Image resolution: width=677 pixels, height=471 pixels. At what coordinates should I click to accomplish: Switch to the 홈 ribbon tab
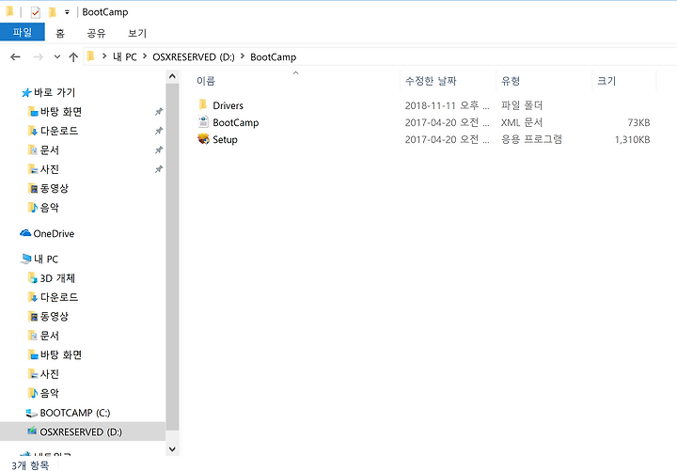click(x=60, y=33)
